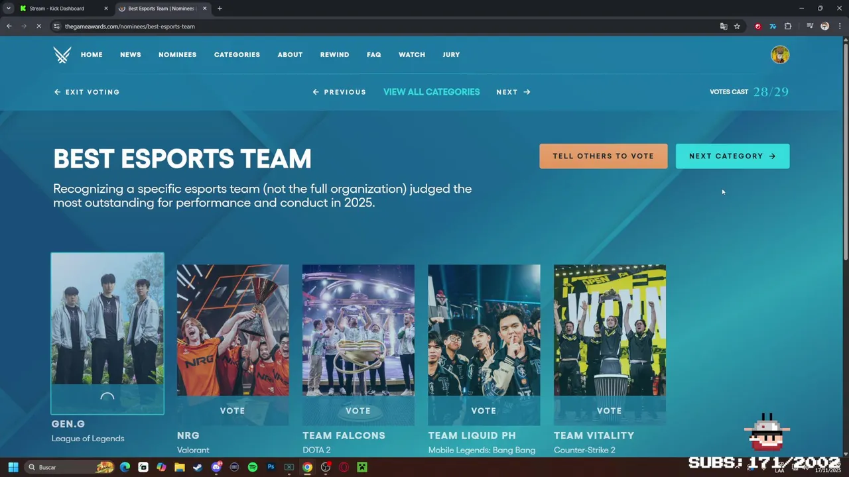Close the Stream - Kick Dashboard tab
The width and height of the screenshot is (849, 477).
(x=105, y=9)
